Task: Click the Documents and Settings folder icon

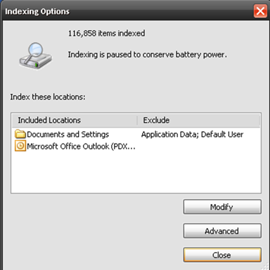Action: (x=20, y=134)
